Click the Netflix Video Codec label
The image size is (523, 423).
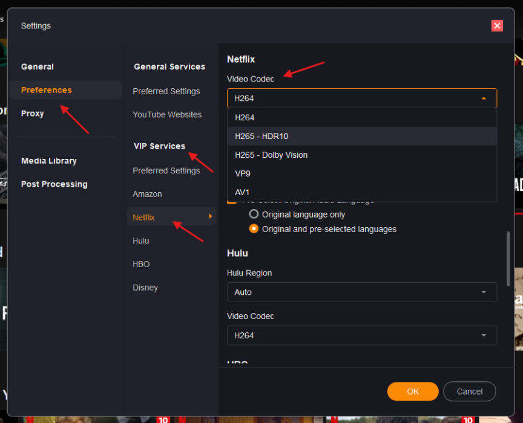click(x=250, y=79)
